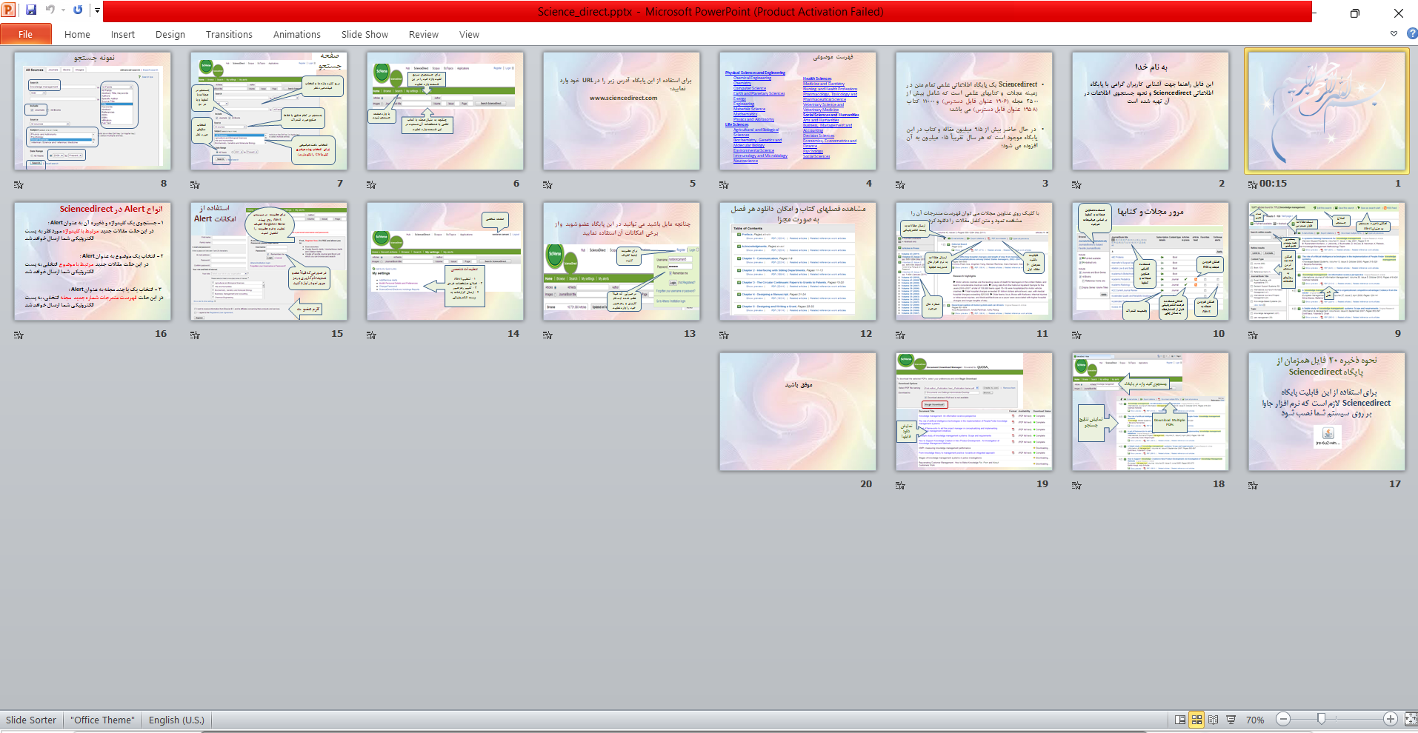Screen dimensions: 1418x733
Task: Open the Slide Show ribbon tab
Action: click(x=365, y=34)
